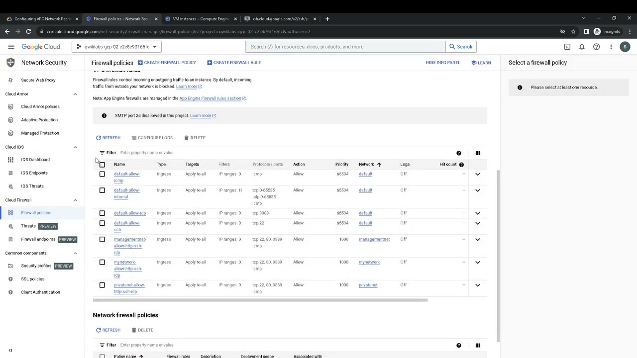Screen dimensions: 637x358
Task: Switch to the ssh.cloud.google.com browser tab
Action: point(280,19)
